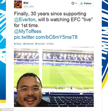Click the add-user icon on Follow button
This screenshot has width=108, height=111.
(81, 4)
